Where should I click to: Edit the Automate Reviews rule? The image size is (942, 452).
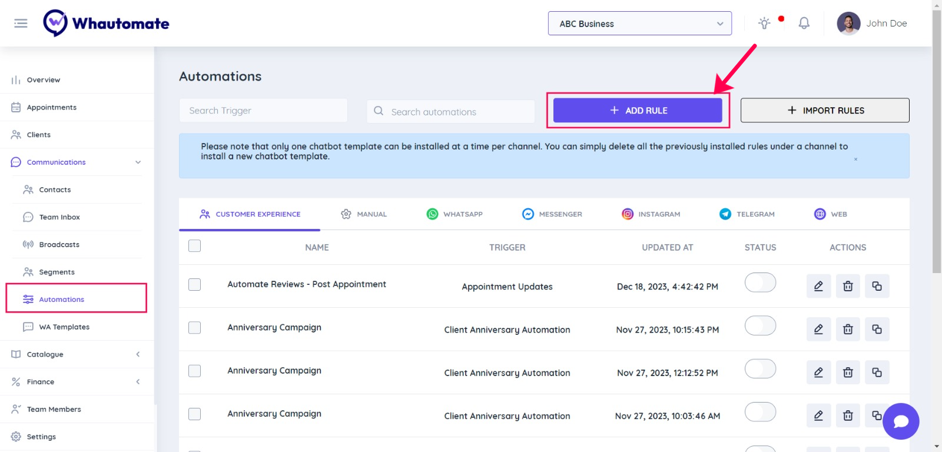tap(818, 286)
